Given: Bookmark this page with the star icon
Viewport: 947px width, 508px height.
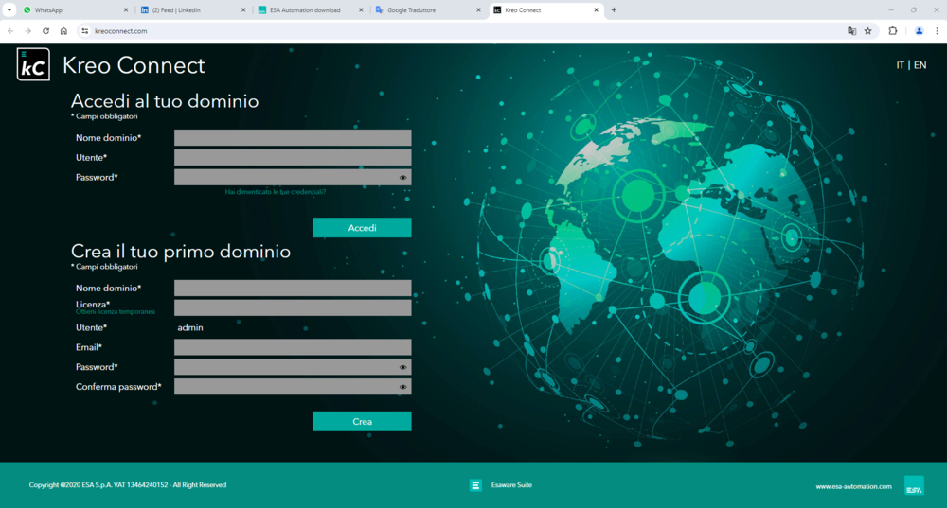Looking at the screenshot, I should (867, 30).
